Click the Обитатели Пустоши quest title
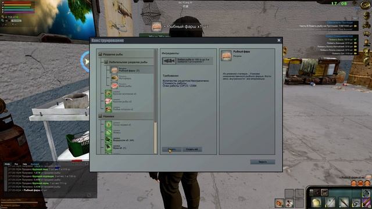 tap(339, 23)
